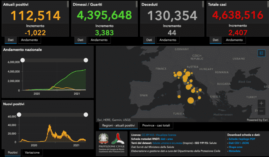Switch to Dati tab under Totale casi
Viewport: 269px width, 157px height.
[x=216, y=40]
